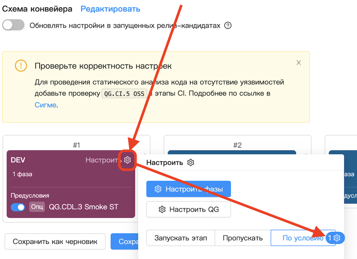This screenshot has width=357, height=259.
Task: Click the orange warning exclamation icon
Action: (21, 66)
